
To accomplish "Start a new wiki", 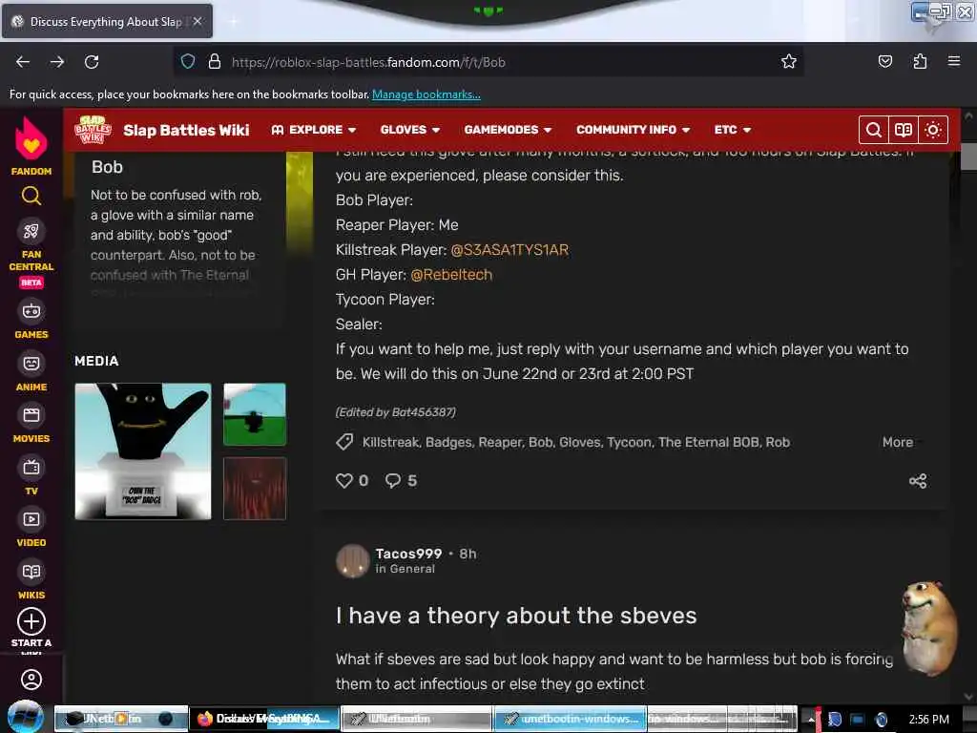I will 31,628.
